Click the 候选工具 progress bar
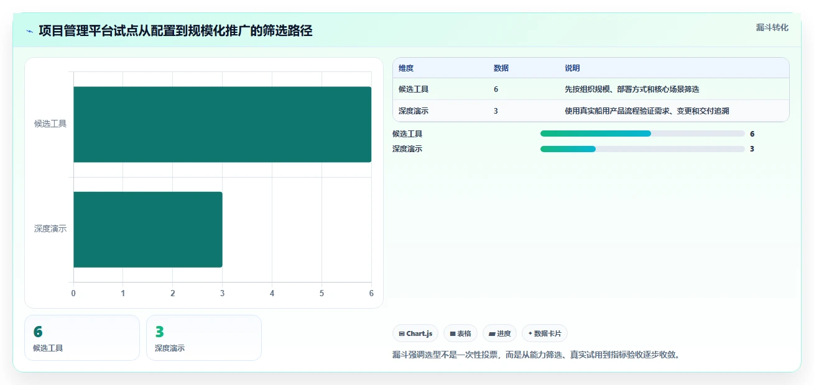Image resolution: width=814 pixels, height=385 pixels. point(642,134)
